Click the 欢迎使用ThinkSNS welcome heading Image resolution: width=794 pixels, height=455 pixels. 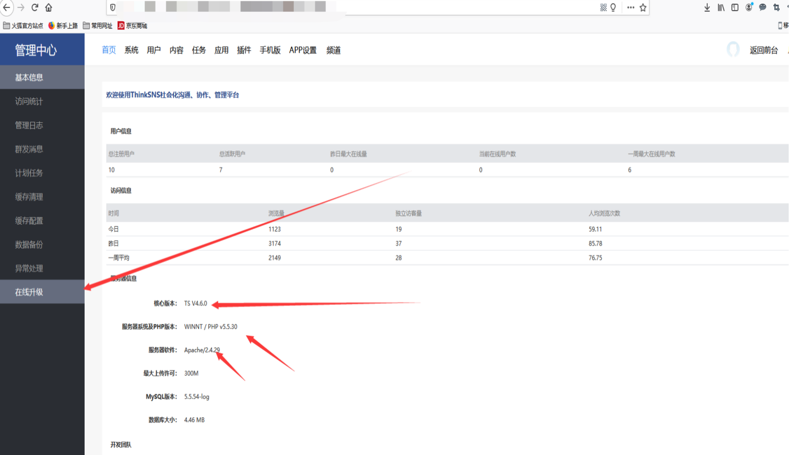coord(172,95)
